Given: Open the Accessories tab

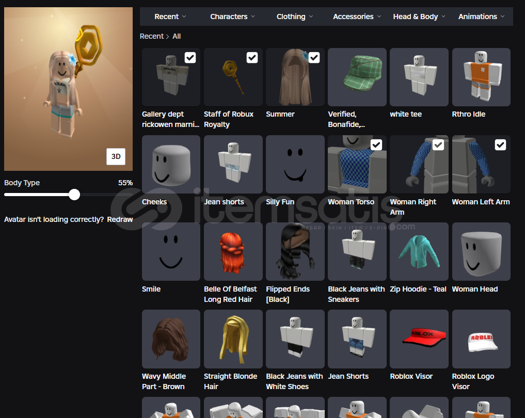Looking at the screenshot, I should click(353, 17).
